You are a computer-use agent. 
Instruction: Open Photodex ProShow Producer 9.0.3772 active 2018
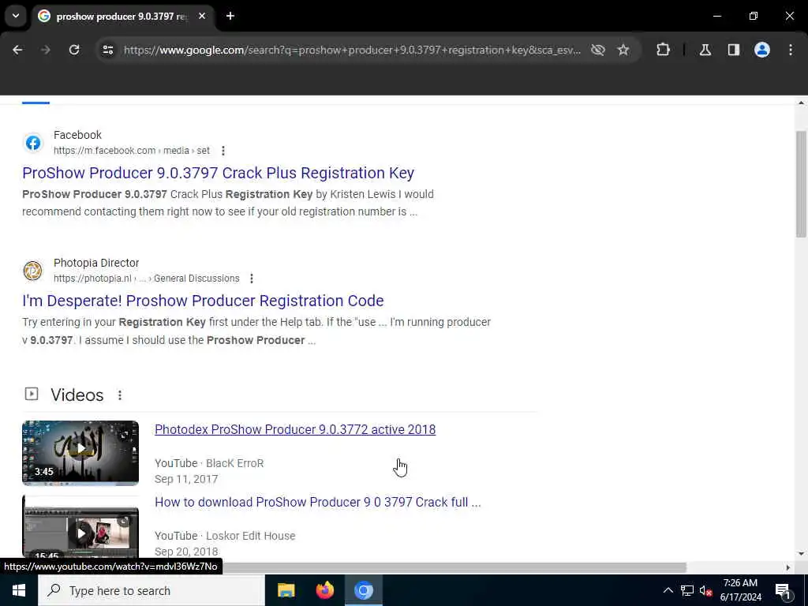tap(295, 430)
